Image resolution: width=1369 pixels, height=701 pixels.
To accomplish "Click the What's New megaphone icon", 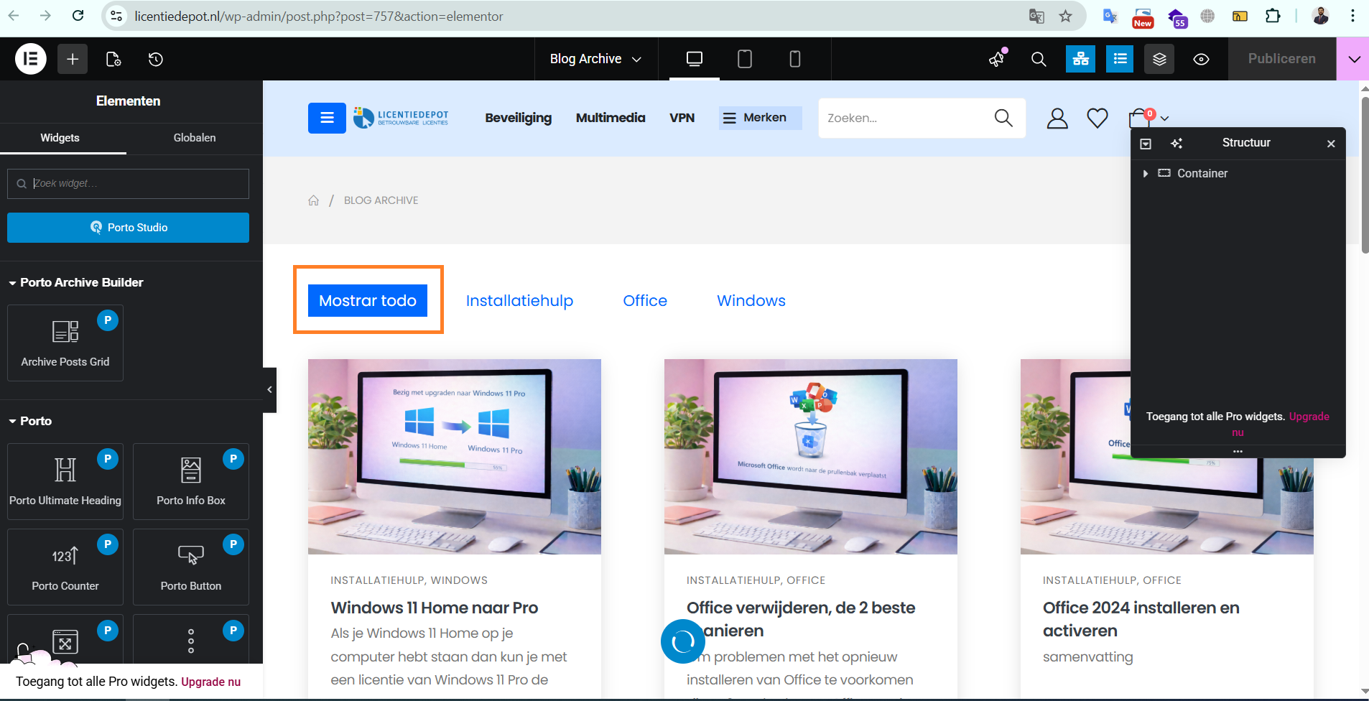I will pos(997,59).
